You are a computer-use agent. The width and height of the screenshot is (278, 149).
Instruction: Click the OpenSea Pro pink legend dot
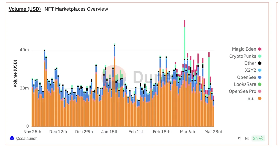click(260, 91)
